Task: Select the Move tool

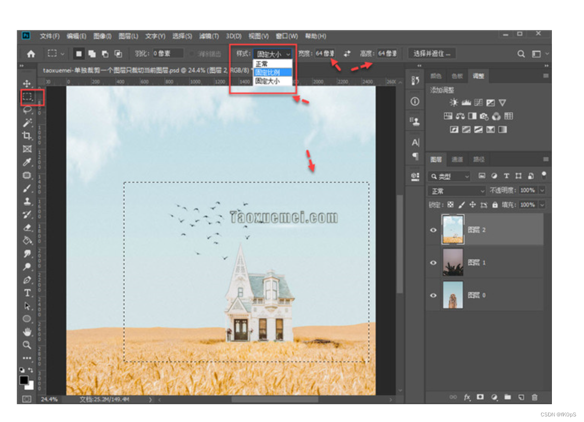Action: [27, 83]
